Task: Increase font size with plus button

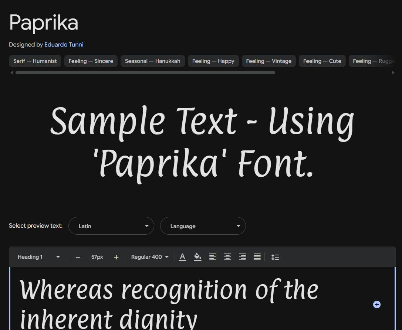Action: pos(116,257)
